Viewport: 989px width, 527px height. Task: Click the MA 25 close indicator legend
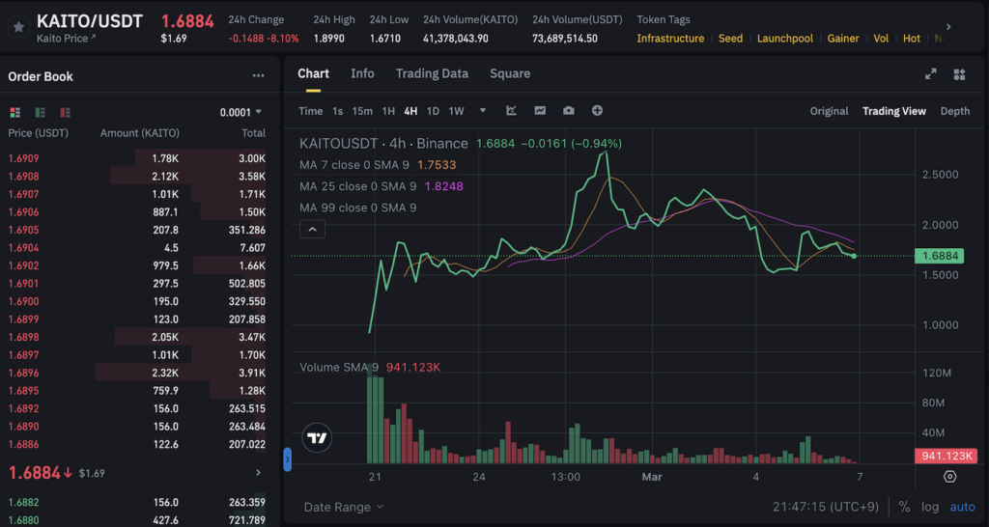[381, 186]
